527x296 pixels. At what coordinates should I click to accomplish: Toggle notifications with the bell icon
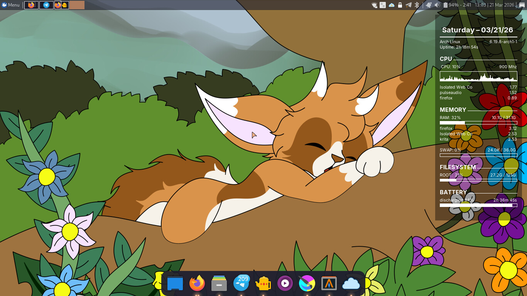(428, 5)
